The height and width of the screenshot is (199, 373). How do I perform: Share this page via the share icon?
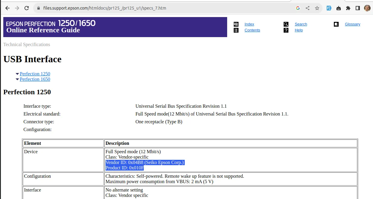click(x=308, y=8)
